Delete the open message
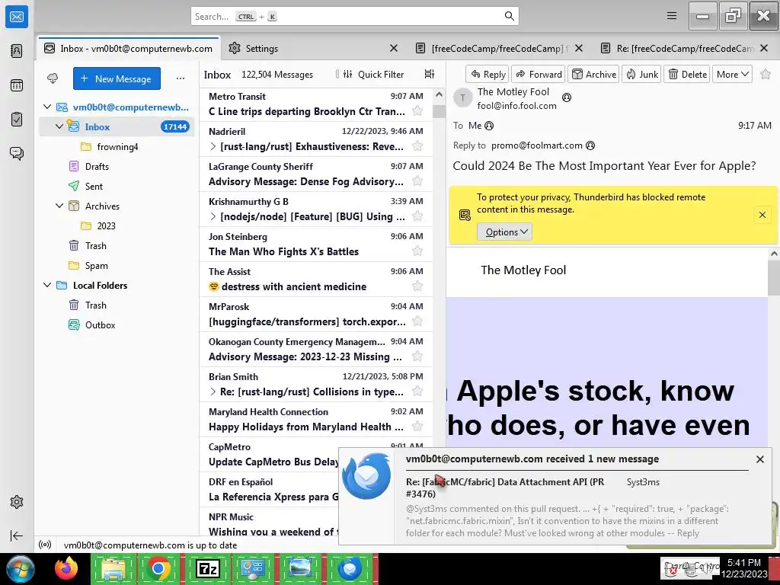The height and width of the screenshot is (585, 780). pos(687,74)
